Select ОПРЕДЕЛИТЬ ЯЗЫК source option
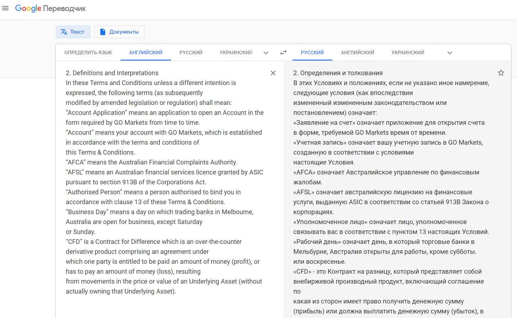Image resolution: width=517 pixels, height=318 pixels. tap(88, 52)
